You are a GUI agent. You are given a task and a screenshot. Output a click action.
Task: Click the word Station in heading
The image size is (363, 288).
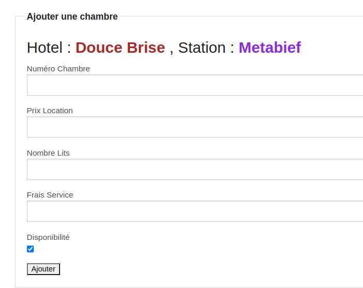click(201, 48)
